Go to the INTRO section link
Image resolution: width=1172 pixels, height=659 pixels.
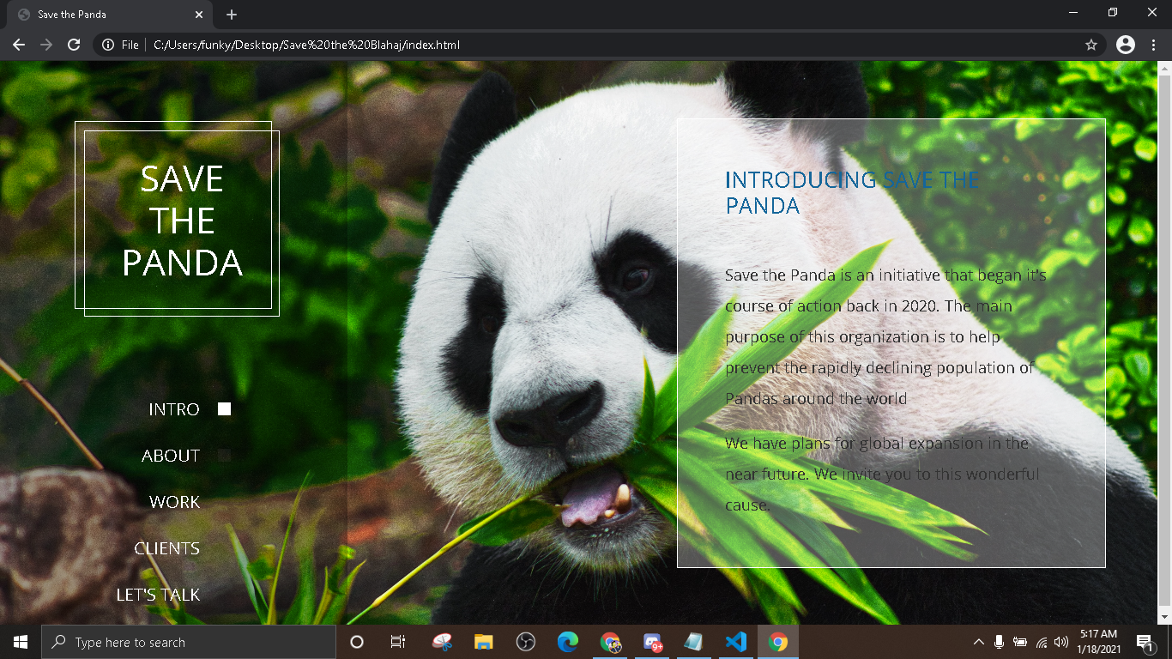tap(174, 409)
